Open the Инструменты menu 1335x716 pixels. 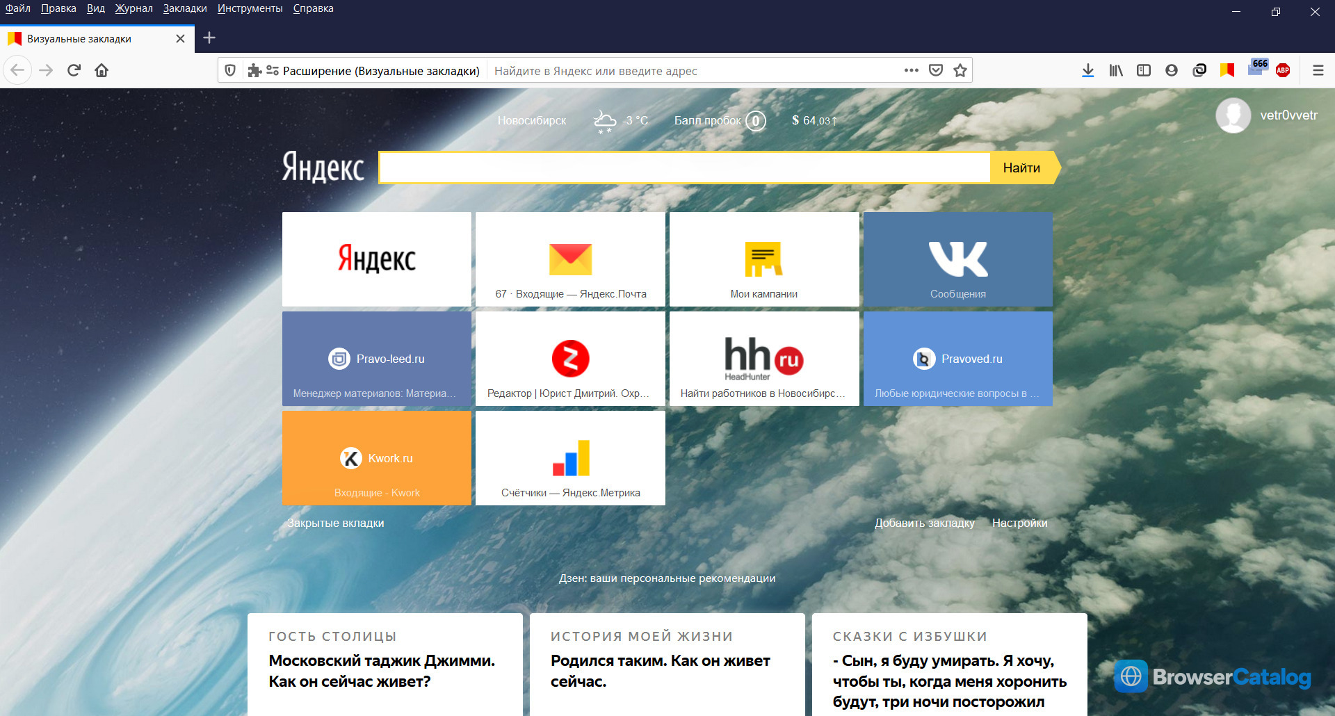(x=250, y=8)
